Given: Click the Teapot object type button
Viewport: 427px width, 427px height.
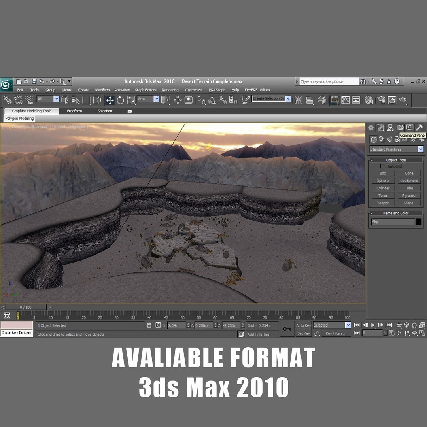Looking at the screenshot, I should [x=383, y=203].
